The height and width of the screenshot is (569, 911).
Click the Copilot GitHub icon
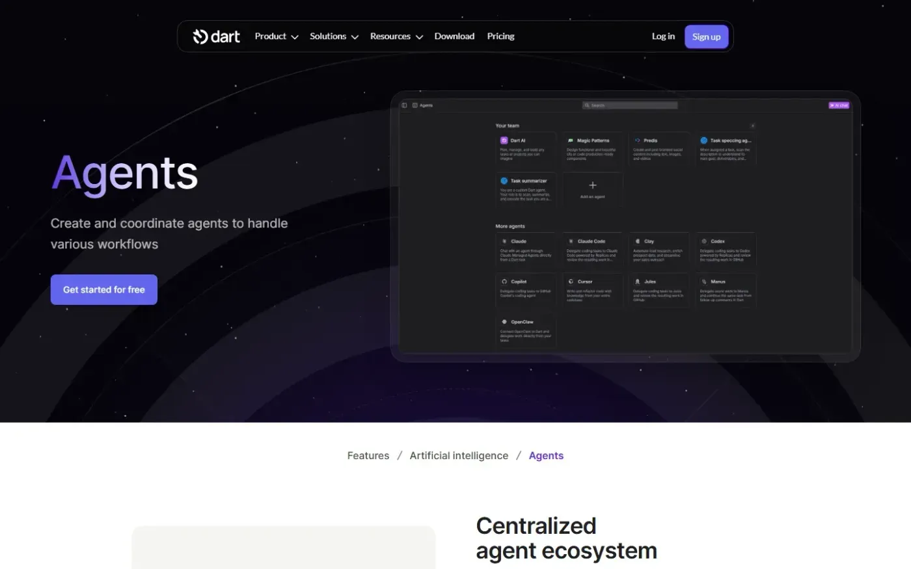click(x=504, y=282)
